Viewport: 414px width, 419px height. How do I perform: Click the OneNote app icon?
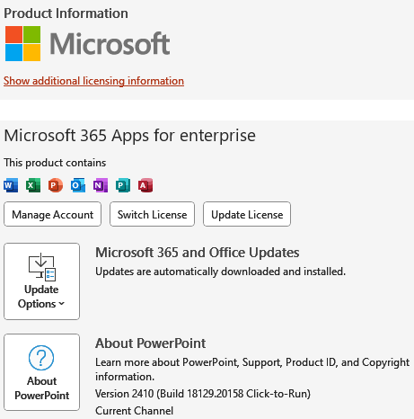pos(101,185)
